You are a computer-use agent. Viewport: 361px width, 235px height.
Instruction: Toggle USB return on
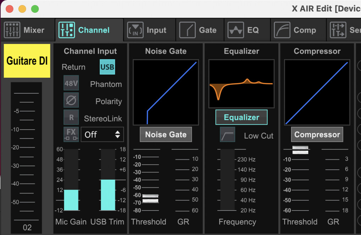[x=107, y=67]
